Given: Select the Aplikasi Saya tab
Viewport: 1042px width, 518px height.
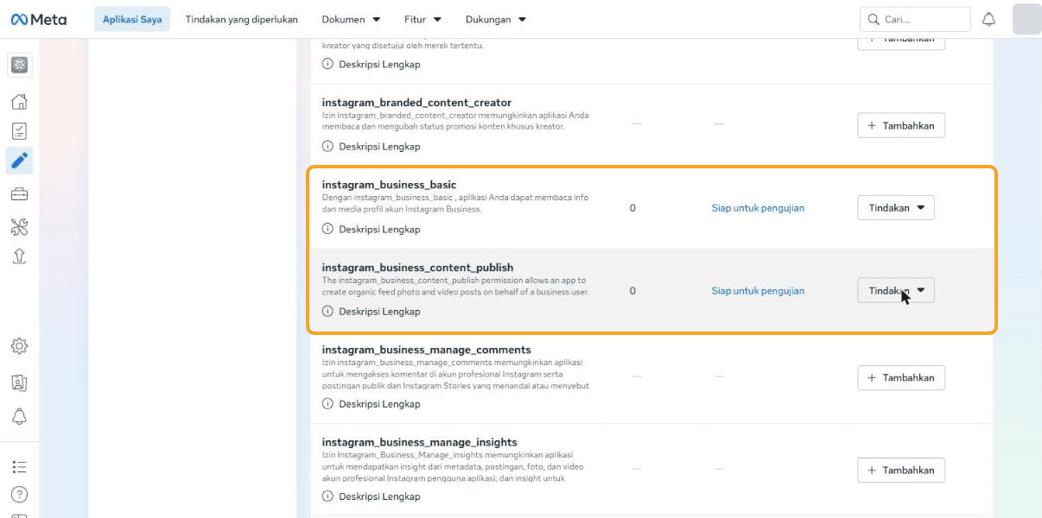Looking at the screenshot, I should click(x=132, y=19).
